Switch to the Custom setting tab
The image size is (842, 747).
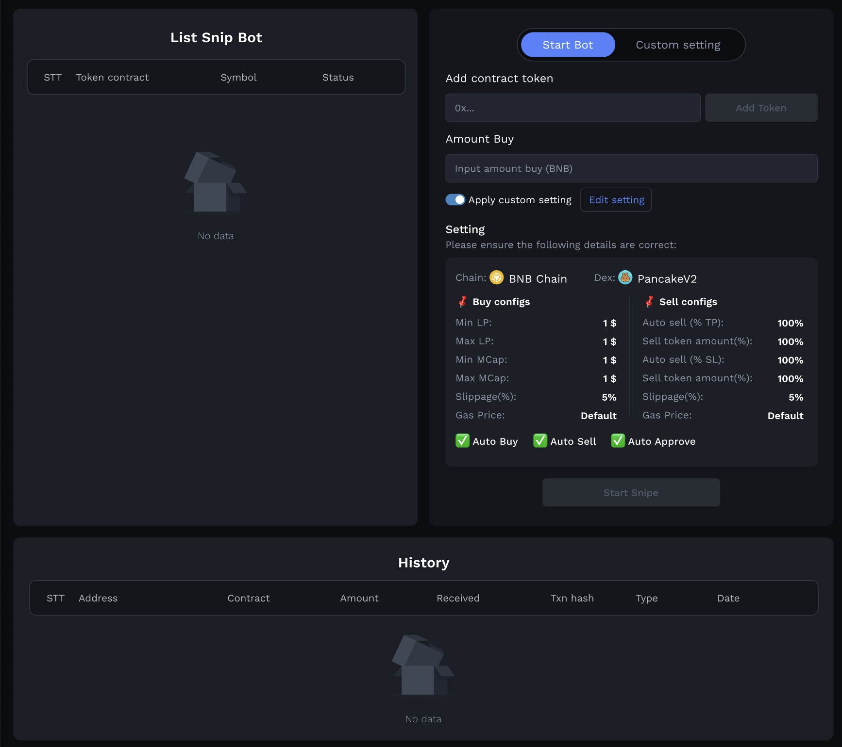(x=678, y=45)
